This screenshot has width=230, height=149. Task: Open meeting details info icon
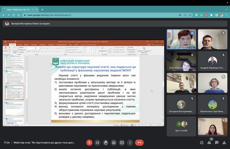pyautogui.click(x=202, y=143)
